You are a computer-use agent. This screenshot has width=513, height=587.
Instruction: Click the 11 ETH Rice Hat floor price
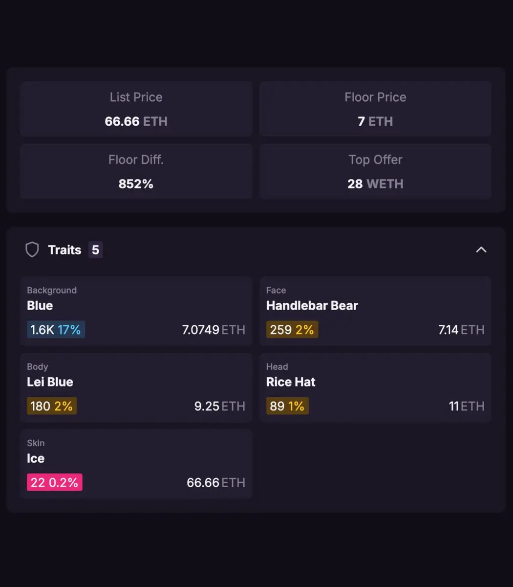click(x=467, y=406)
